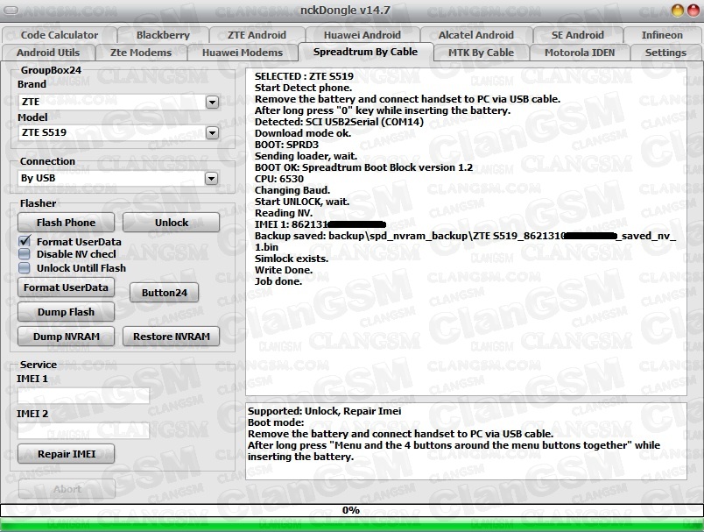Screen dimensions: 704x532
Task: Expand the Model dropdown arrow
Action: click(212, 132)
